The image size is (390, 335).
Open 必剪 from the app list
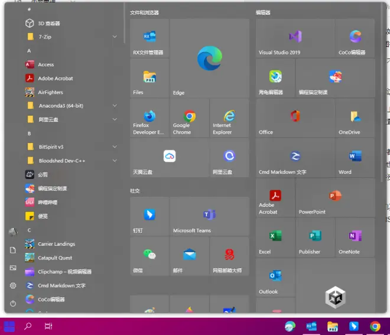pos(71,174)
